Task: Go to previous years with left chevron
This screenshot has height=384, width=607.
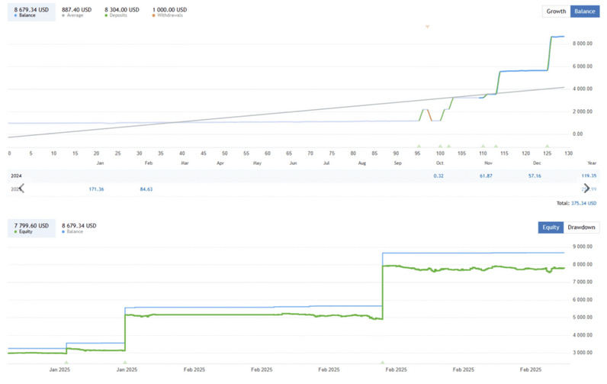Action: click(21, 189)
